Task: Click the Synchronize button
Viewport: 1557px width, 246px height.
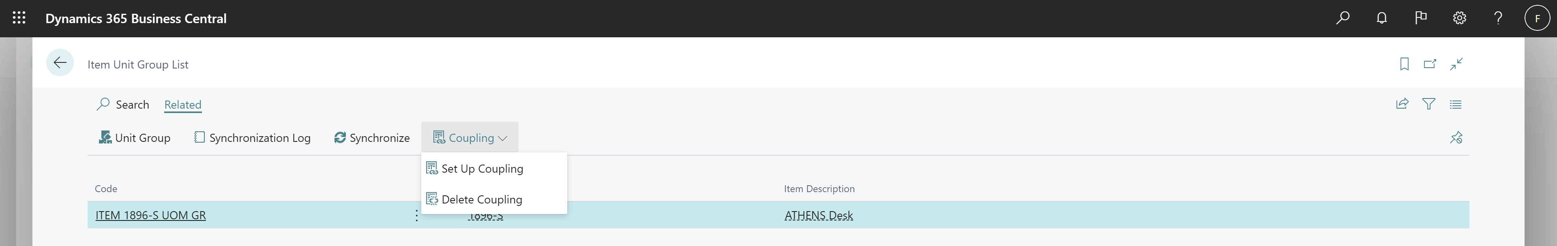Action: (x=372, y=138)
